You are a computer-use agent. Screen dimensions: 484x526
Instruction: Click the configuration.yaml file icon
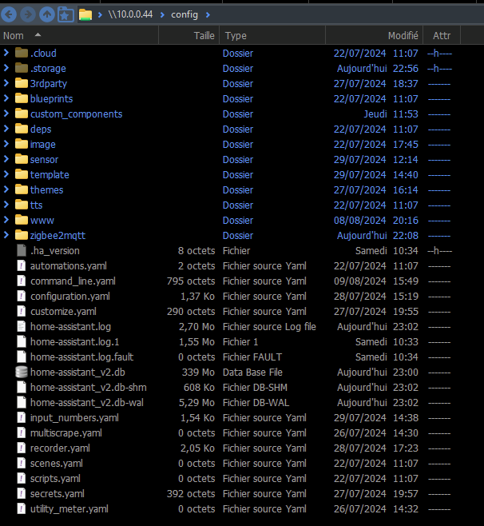tap(22, 297)
